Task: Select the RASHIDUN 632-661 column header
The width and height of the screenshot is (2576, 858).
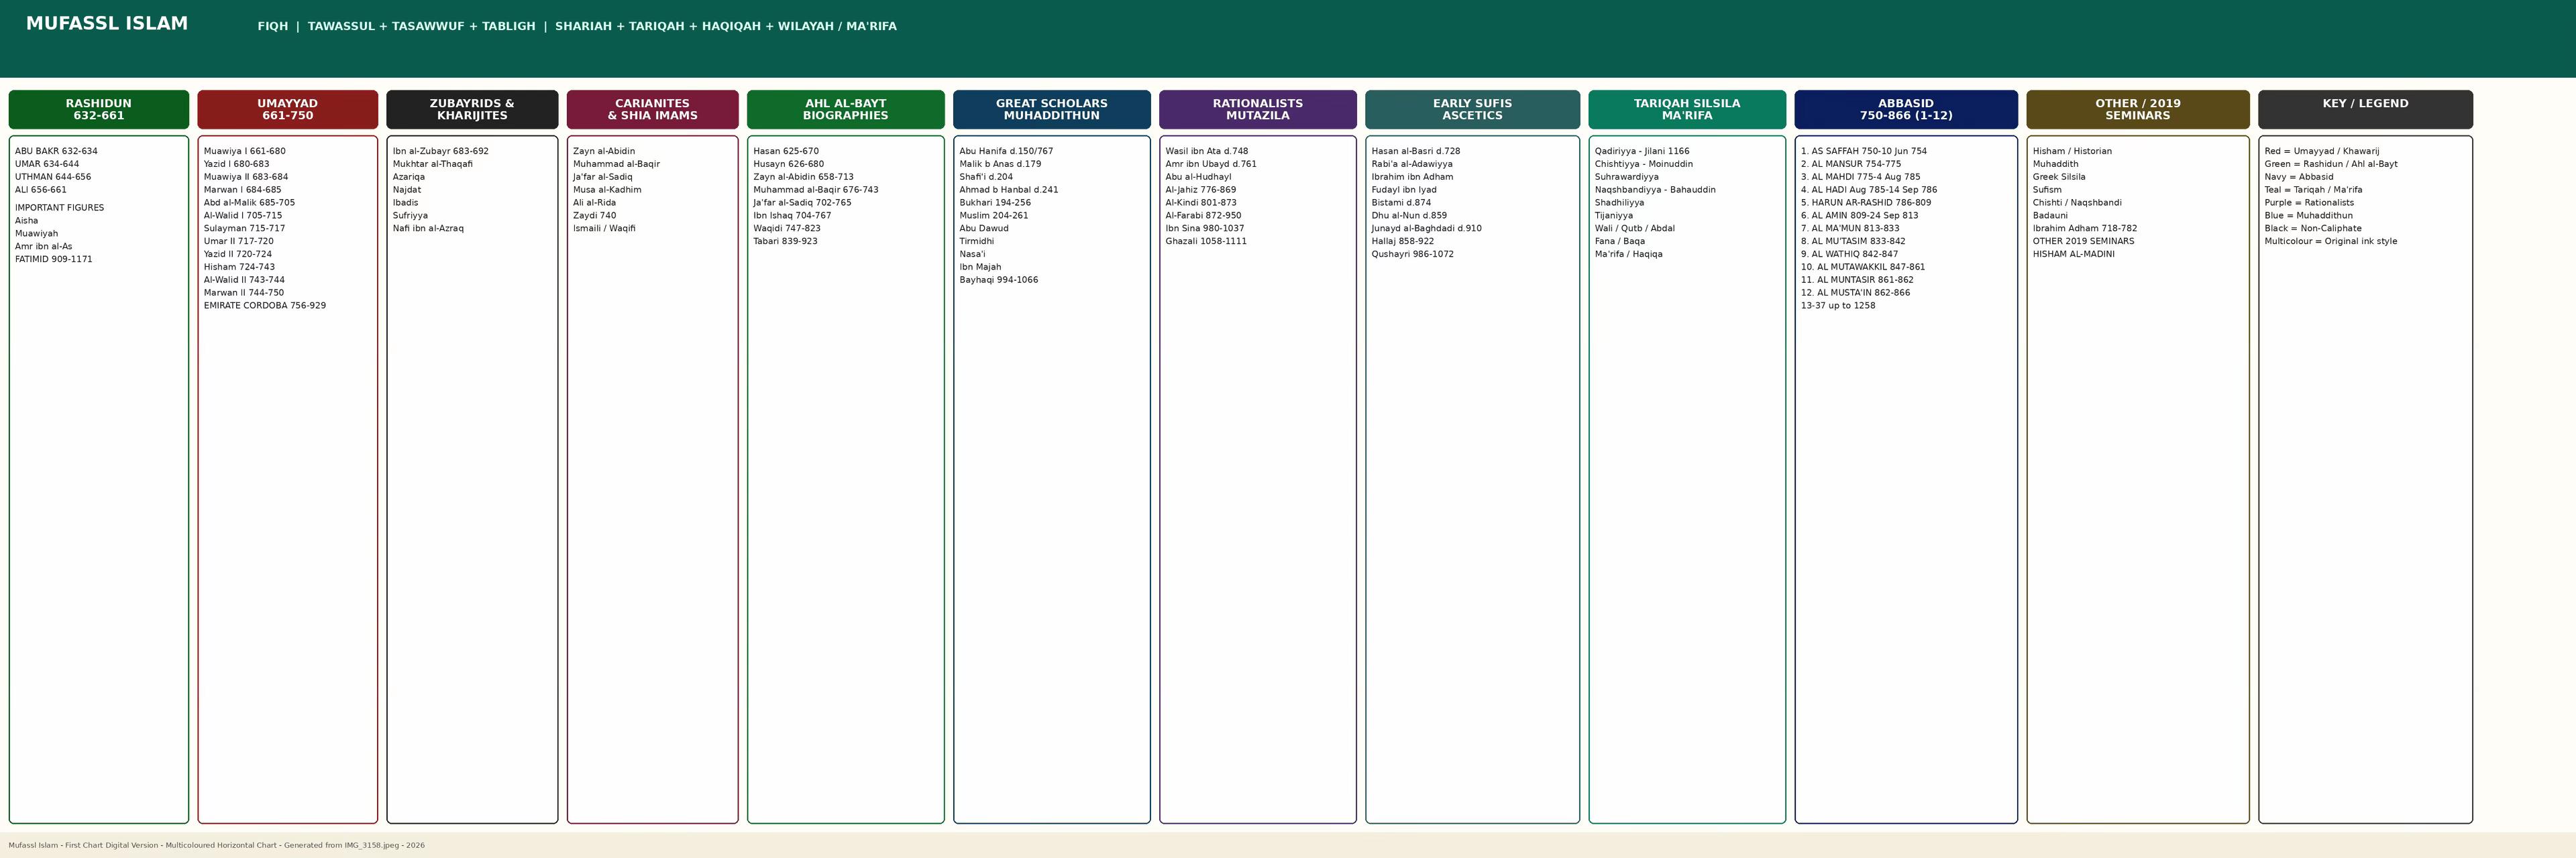Action: tap(99, 110)
